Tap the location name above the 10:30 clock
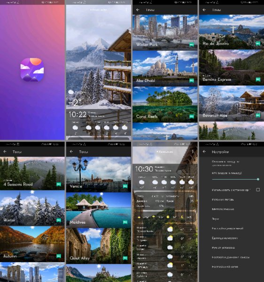 [164, 152]
